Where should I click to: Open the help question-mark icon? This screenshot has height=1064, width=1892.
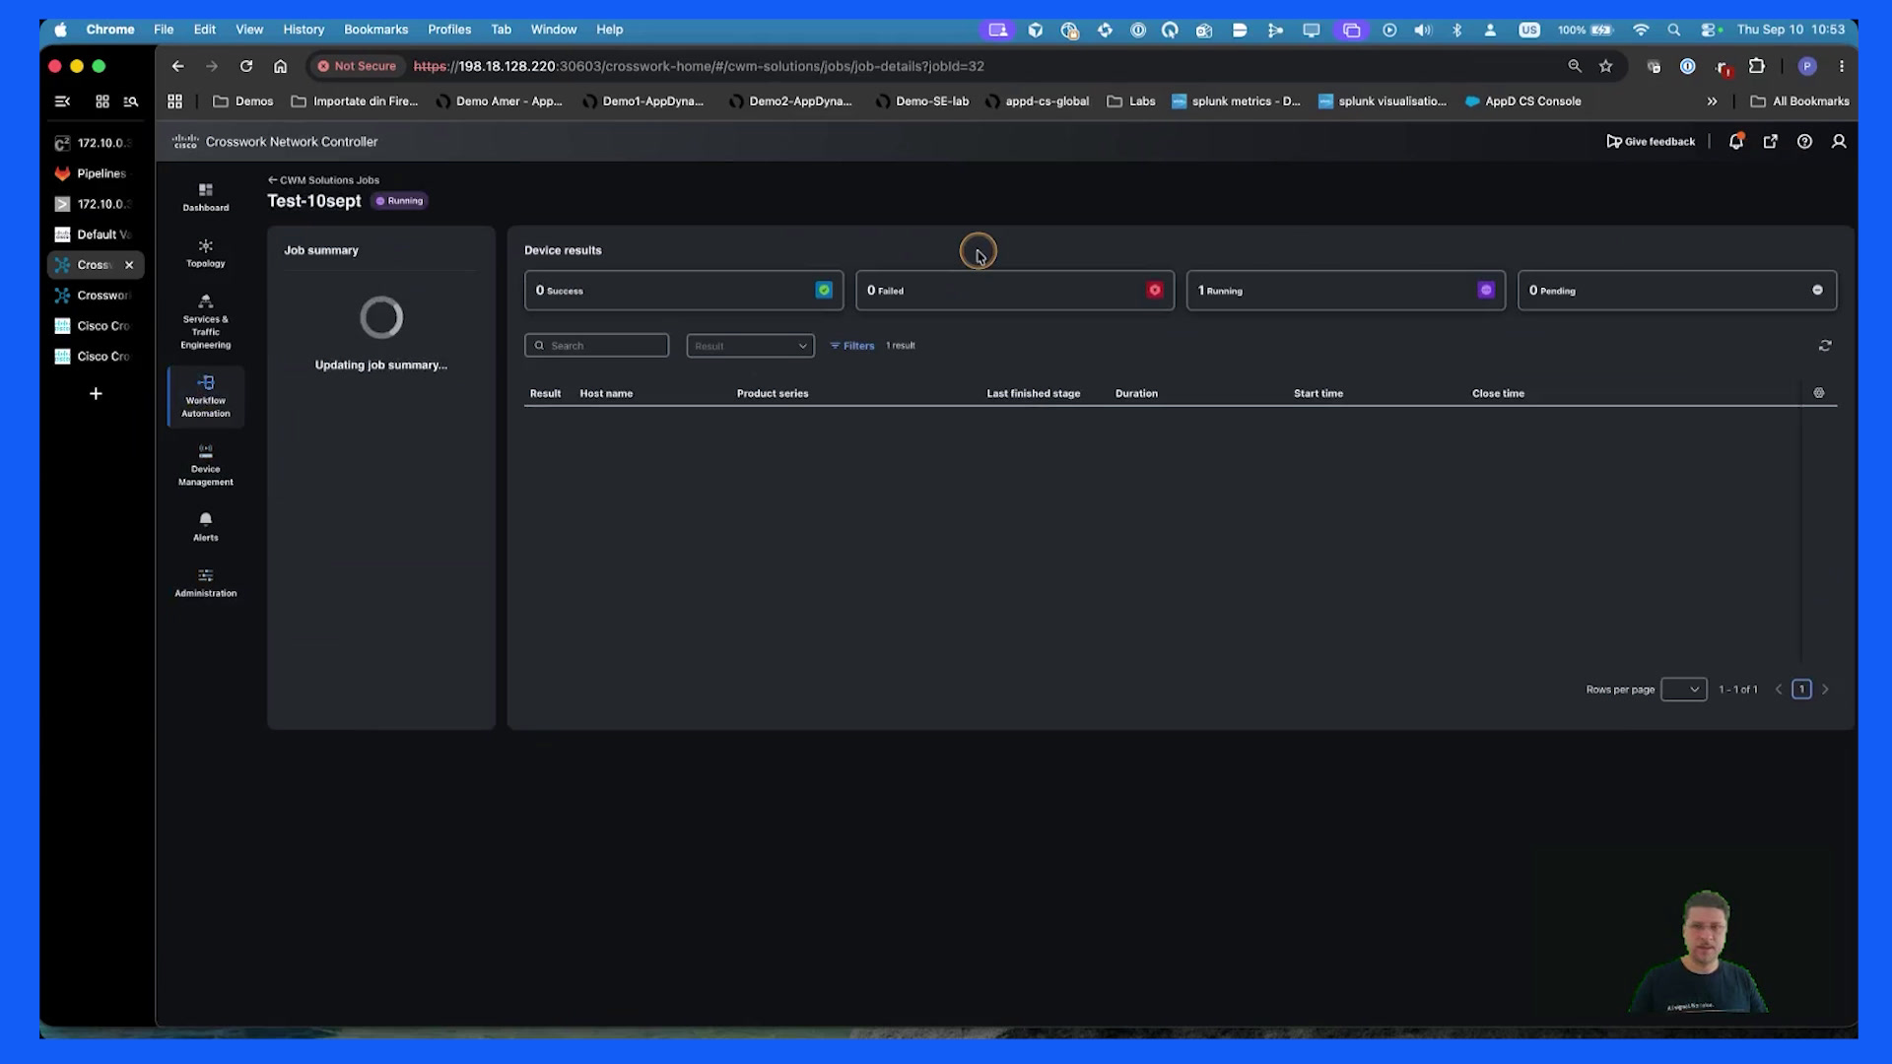point(1804,142)
